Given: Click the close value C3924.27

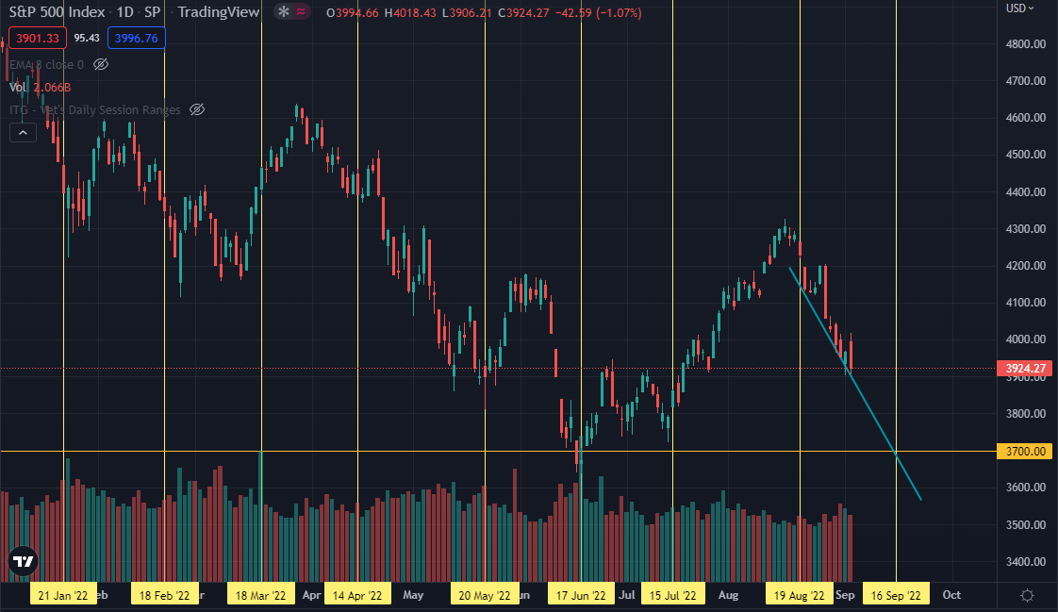Looking at the screenshot, I should 523,13.
